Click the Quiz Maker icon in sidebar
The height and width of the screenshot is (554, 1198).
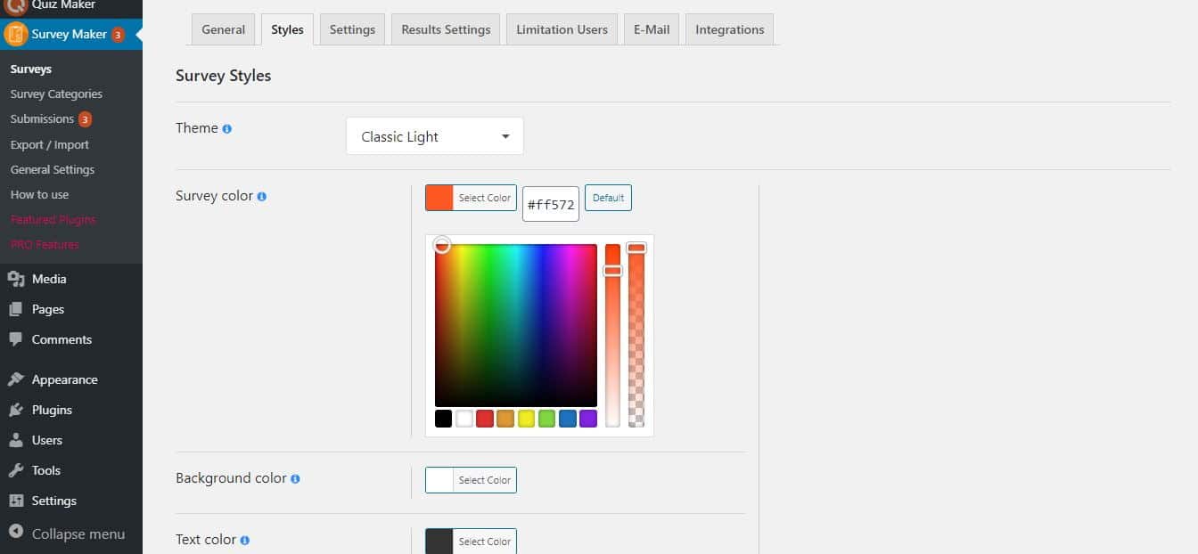click(x=15, y=5)
